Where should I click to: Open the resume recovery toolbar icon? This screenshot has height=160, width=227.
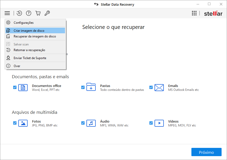(19, 13)
